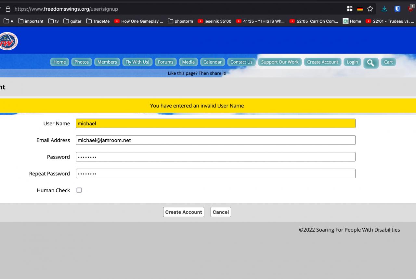
Task: Open the site search magnifier icon
Action: (x=371, y=63)
